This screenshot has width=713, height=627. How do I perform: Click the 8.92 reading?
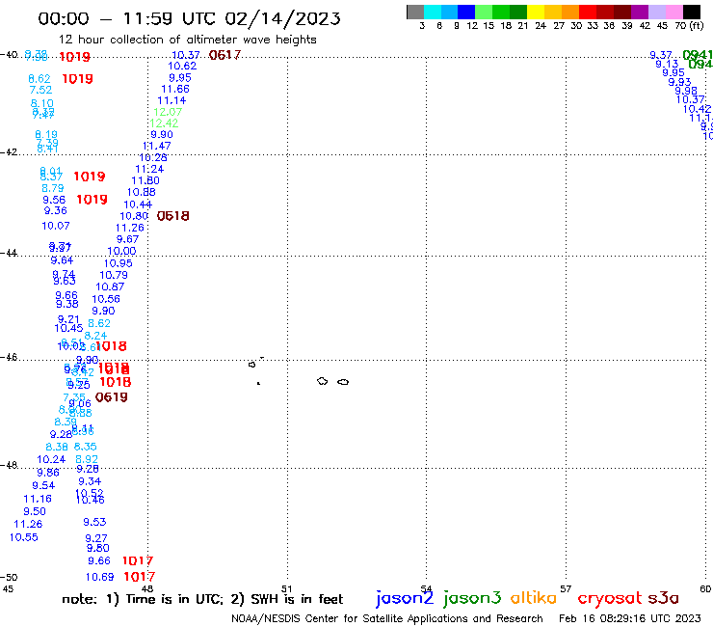pyautogui.click(x=87, y=459)
